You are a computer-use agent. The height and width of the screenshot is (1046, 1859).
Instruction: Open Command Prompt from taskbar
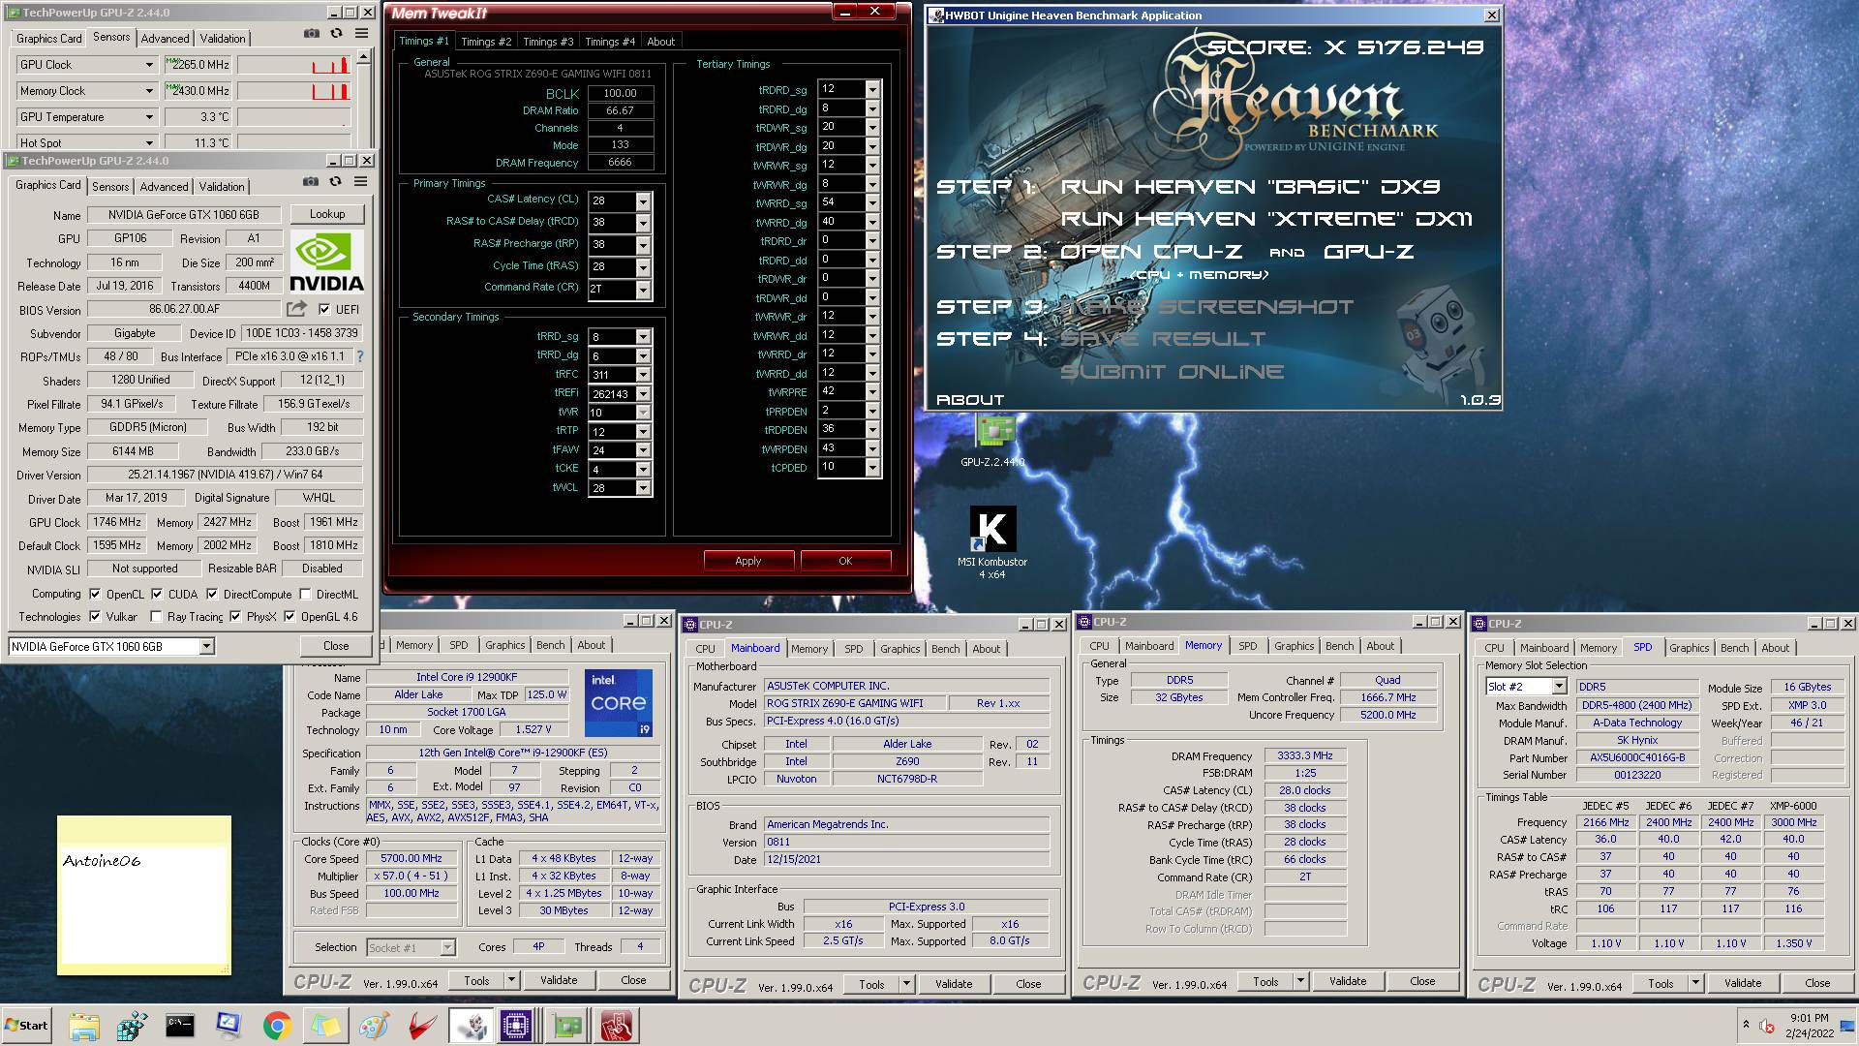click(x=180, y=1026)
